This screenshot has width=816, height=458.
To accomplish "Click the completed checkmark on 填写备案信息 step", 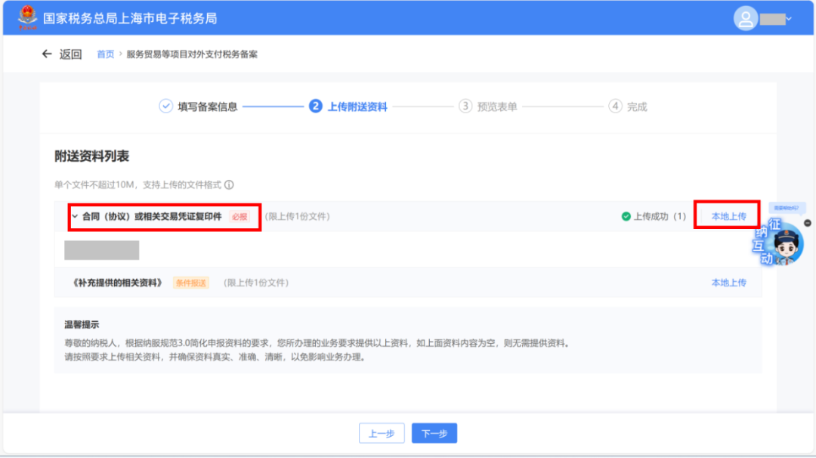I will [165, 107].
